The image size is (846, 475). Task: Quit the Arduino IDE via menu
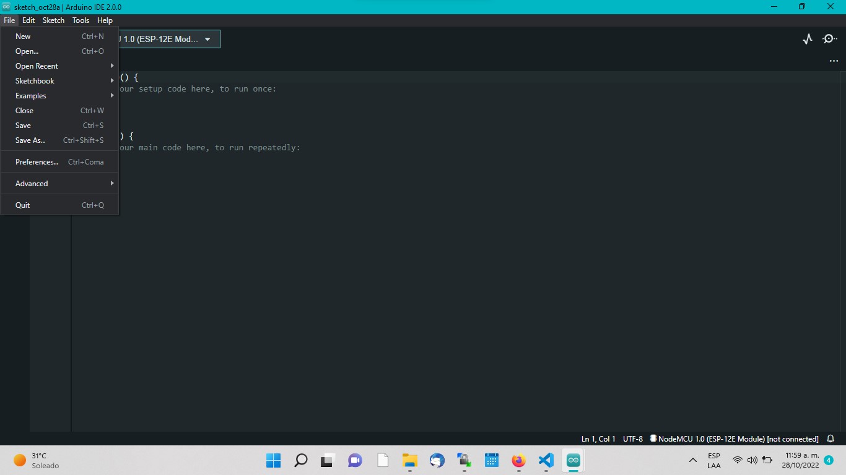pos(59,205)
